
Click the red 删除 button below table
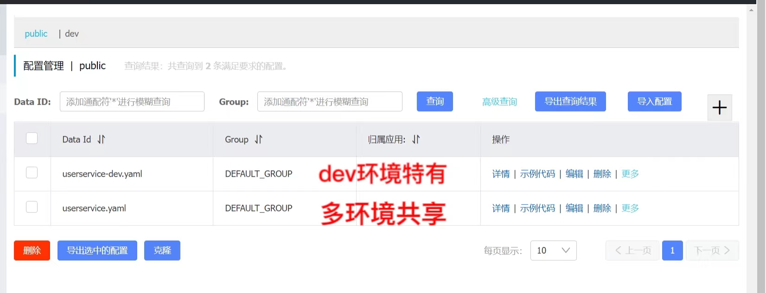coord(32,250)
